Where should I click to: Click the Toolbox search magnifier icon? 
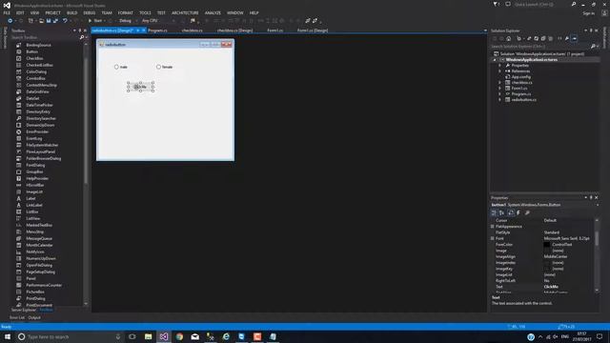[82, 37]
